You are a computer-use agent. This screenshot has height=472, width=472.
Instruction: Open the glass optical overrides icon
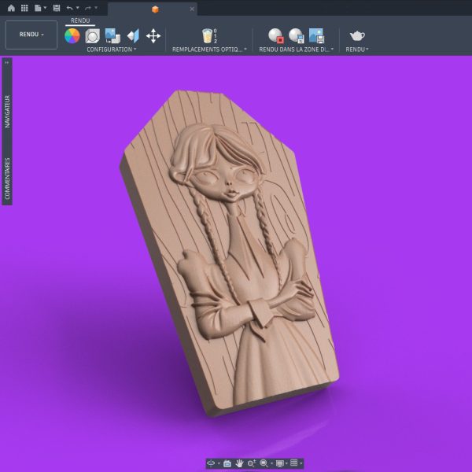coord(209,36)
